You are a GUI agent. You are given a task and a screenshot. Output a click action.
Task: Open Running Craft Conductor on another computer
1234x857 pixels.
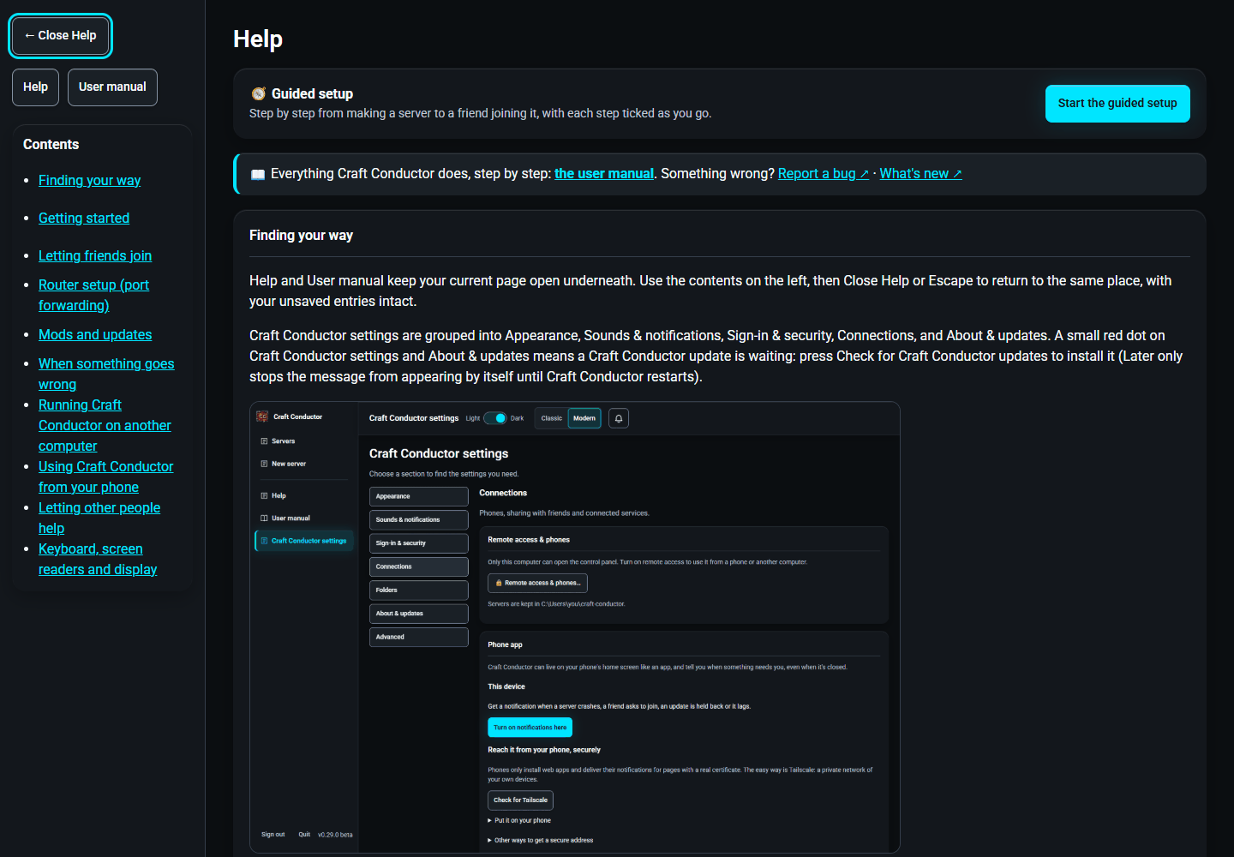(105, 426)
